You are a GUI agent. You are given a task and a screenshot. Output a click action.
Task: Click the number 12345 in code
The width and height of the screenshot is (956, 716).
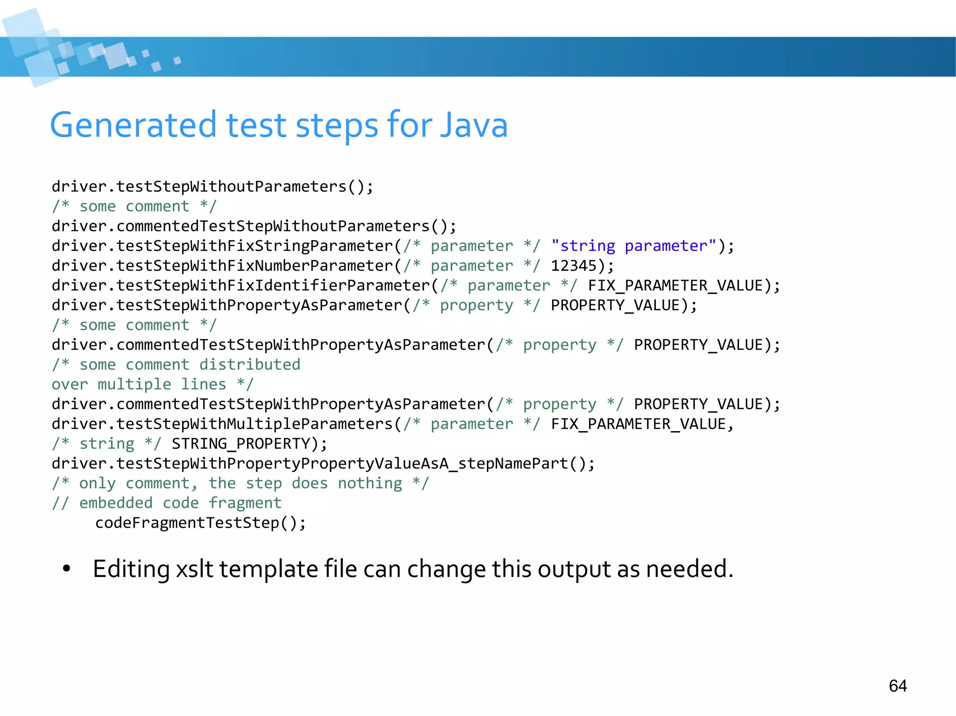pyautogui.click(x=574, y=266)
